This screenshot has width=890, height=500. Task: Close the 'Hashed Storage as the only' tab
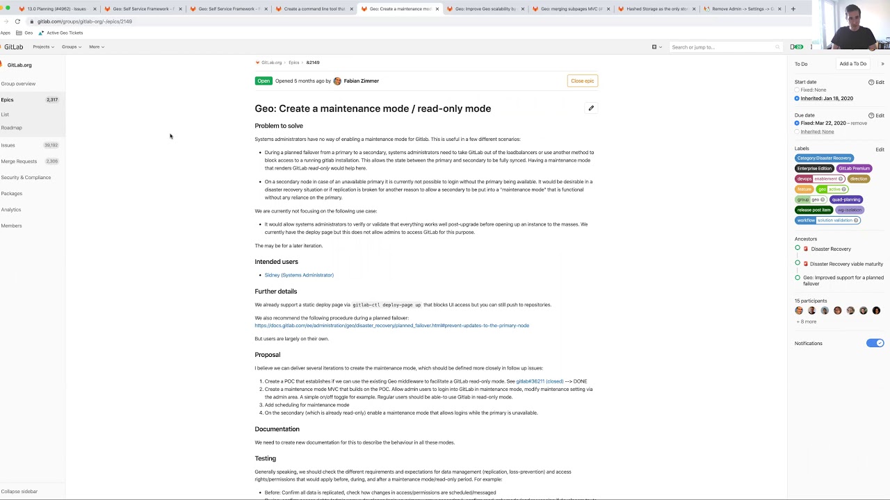[694, 9]
